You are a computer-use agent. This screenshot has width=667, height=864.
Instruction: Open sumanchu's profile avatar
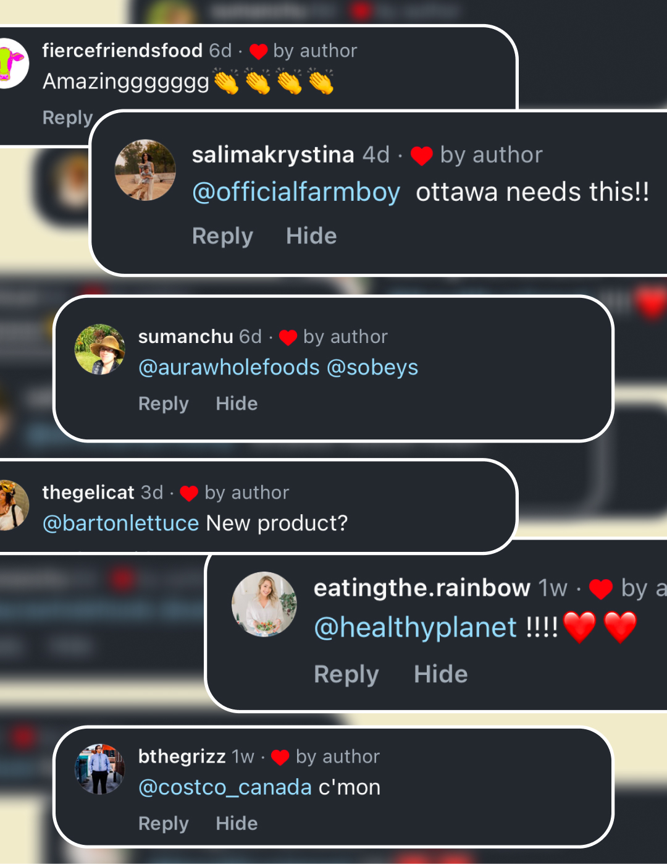[100, 349]
